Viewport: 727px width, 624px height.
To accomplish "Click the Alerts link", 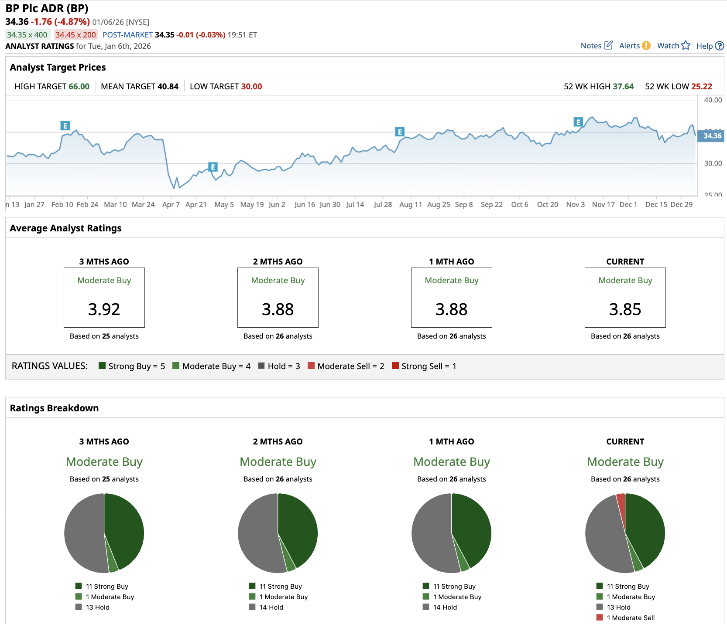I will pyautogui.click(x=629, y=46).
